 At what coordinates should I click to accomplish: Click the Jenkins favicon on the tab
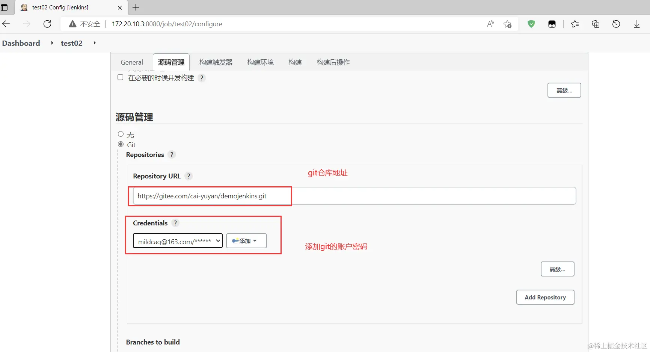[x=24, y=7]
